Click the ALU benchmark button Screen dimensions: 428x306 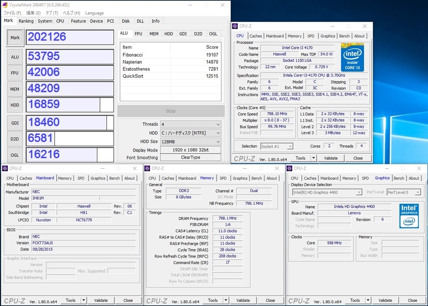[15, 57]
